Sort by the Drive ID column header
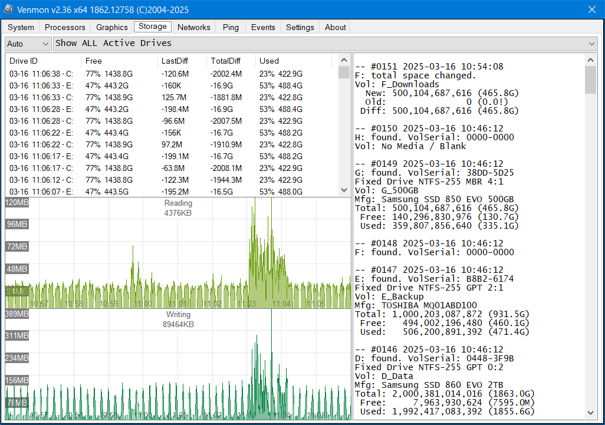The image size is (605, 425). coord(43,61)
